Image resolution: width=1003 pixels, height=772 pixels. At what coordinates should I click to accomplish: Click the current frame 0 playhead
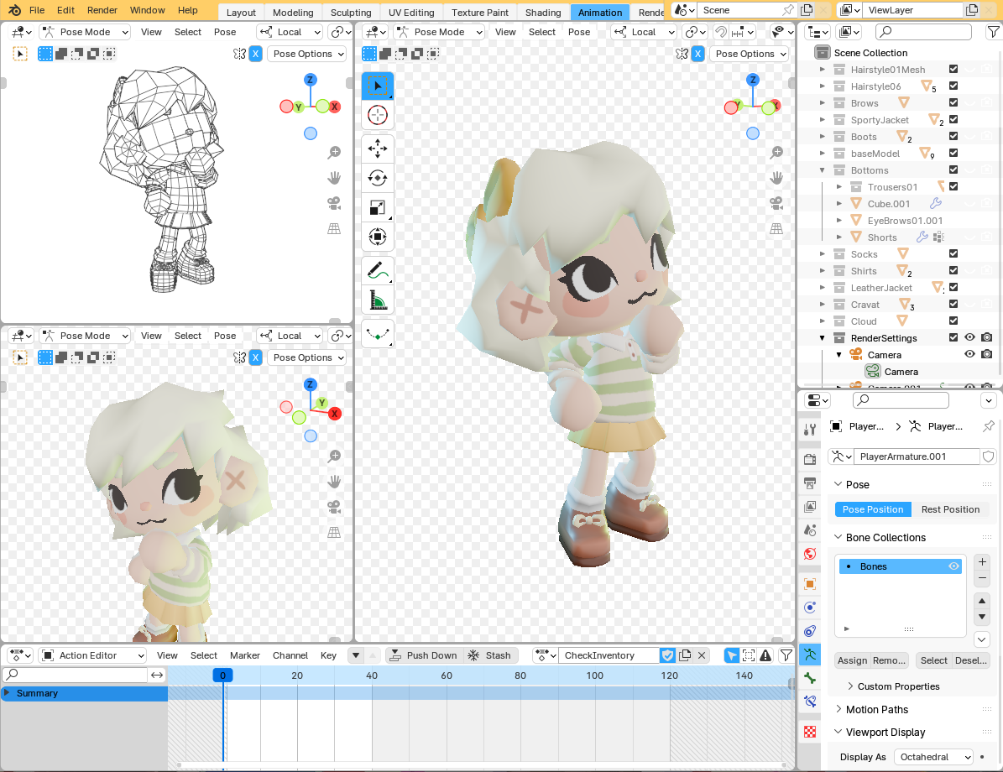pos(222,675)
